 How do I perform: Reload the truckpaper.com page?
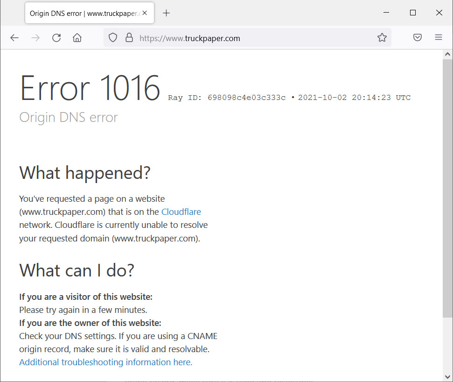click(x=56, y=38)
